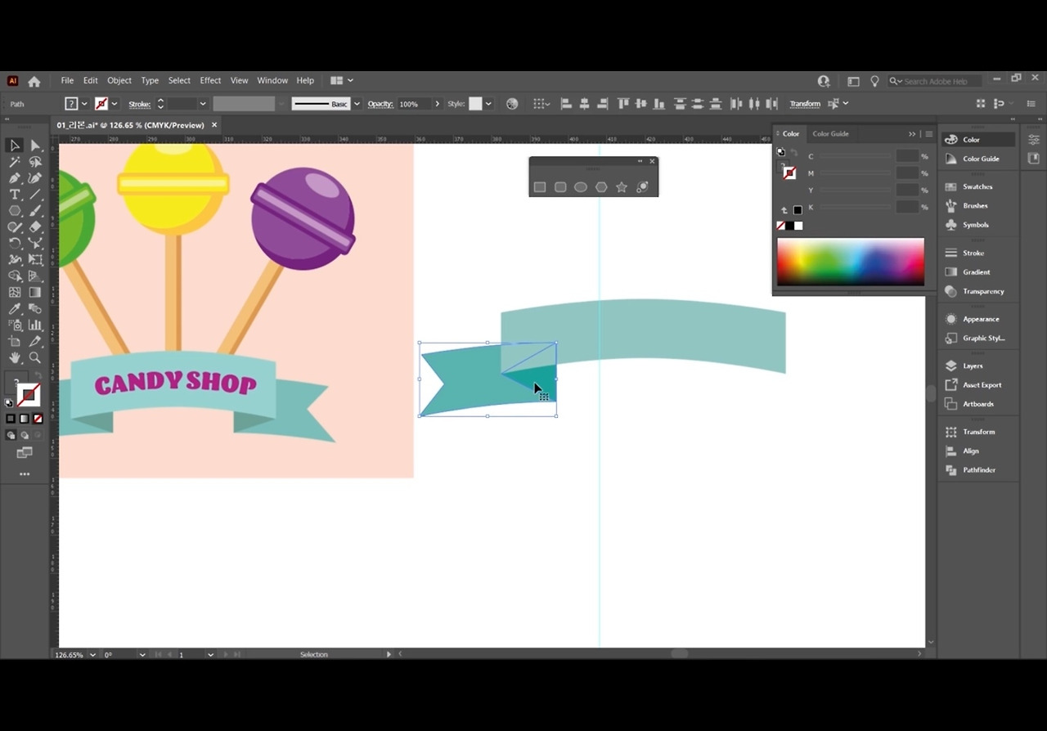The image size is (1047, 731).
Task: Open the graphic Style dropdown
Action: point(488,104)
